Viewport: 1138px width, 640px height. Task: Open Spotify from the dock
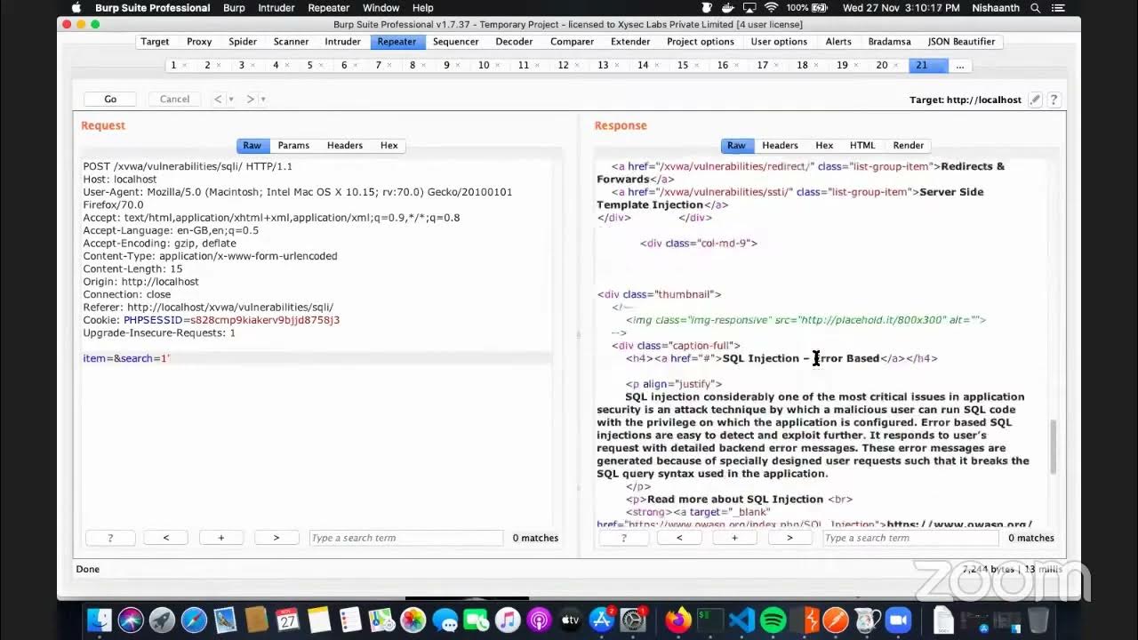[x=773, y=620]
